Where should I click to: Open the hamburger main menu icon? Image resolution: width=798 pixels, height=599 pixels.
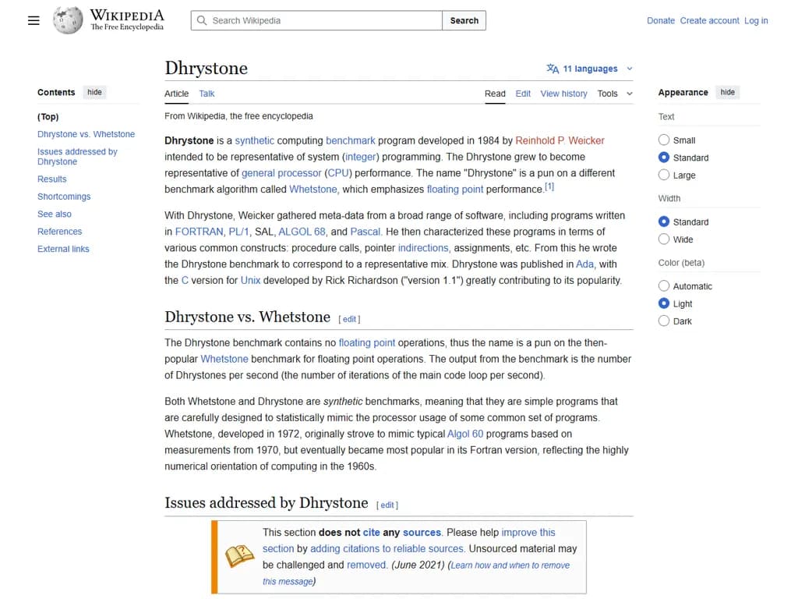(34, 20)
